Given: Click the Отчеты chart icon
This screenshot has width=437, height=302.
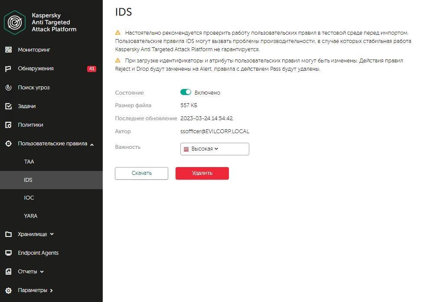Looking at the screenshot, I should 8,272.
